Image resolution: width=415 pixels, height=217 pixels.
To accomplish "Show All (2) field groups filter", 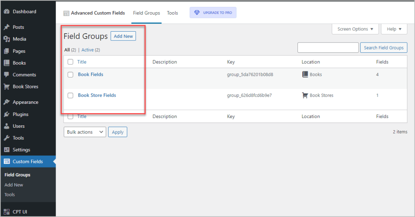I will (x=70, y=50).
